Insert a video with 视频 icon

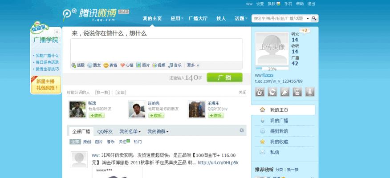point(154,65)
